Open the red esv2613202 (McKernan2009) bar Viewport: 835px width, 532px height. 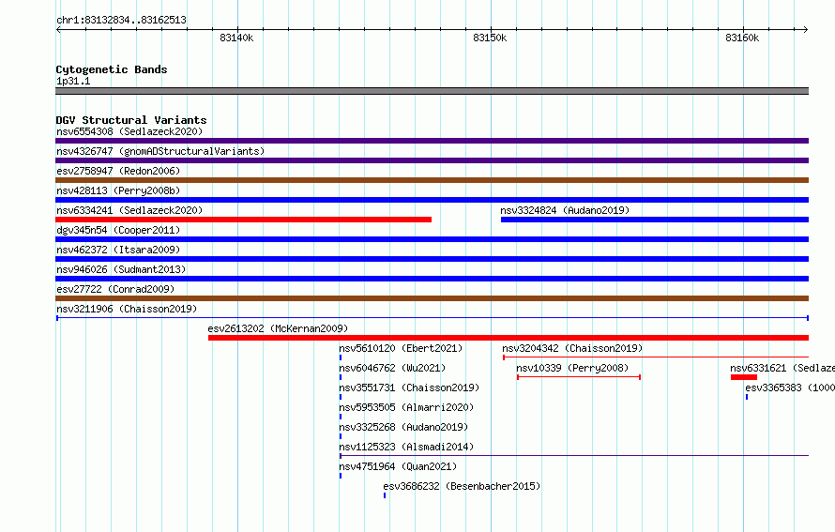click(x=508, y=338)
